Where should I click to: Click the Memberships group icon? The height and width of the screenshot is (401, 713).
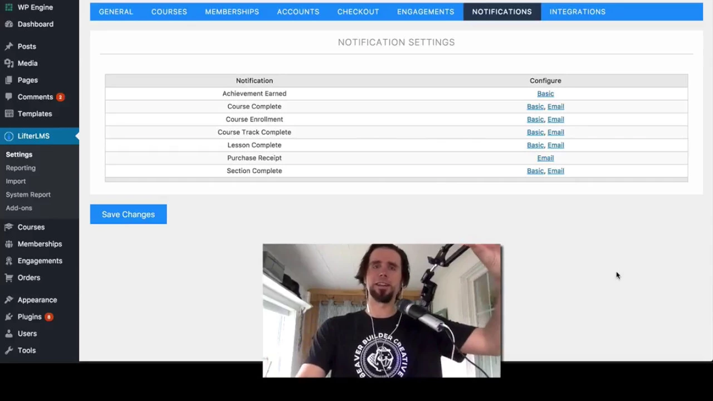click(x=9, y=244)
